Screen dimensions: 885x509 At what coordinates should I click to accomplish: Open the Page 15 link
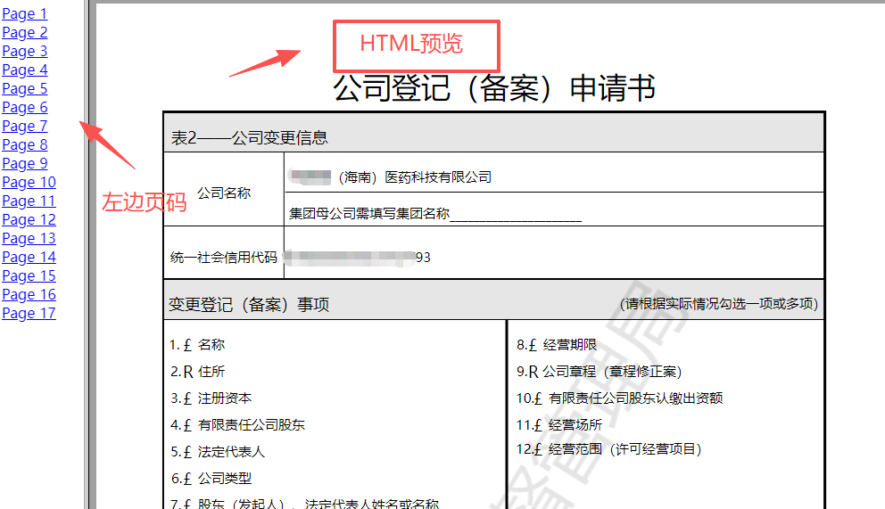(x=29, y=275)
